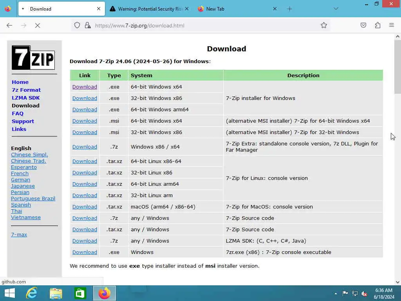Close the Download tab
The width and height of the screenshot is (401, 301).
coord(99,9)
